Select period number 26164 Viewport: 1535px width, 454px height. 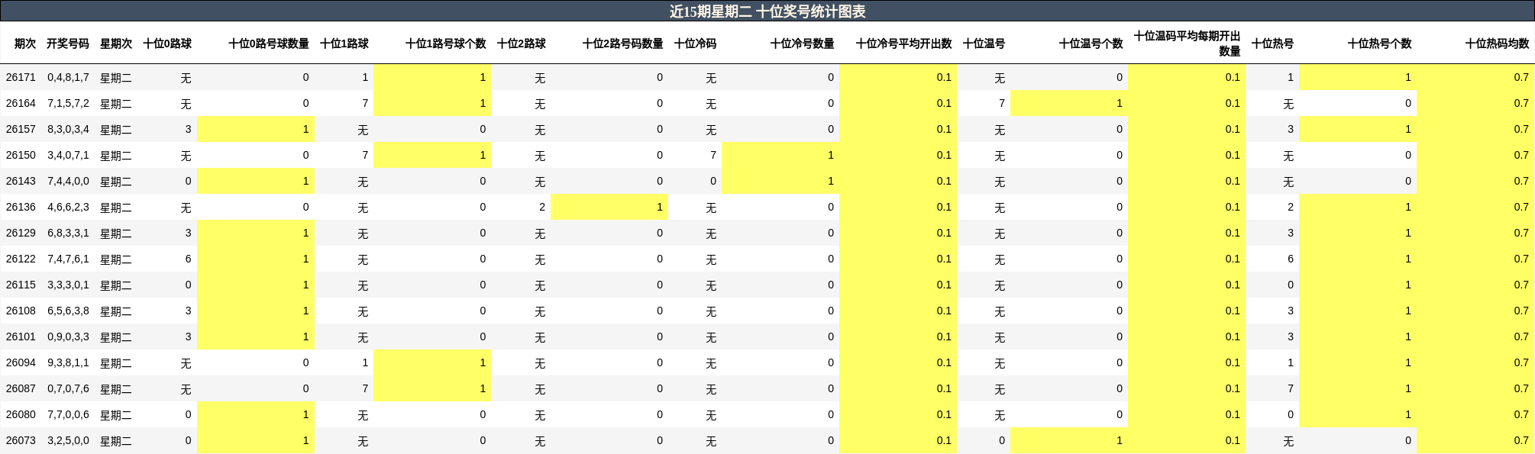[x=21, y=103]
